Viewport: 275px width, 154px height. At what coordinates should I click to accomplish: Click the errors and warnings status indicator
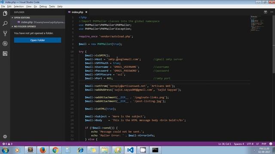pos(7,144)
